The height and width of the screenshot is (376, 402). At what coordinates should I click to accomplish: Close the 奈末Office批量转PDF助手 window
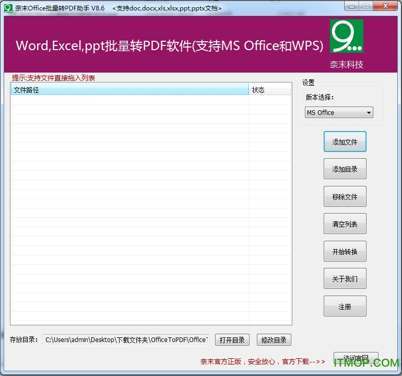point(385,6)
